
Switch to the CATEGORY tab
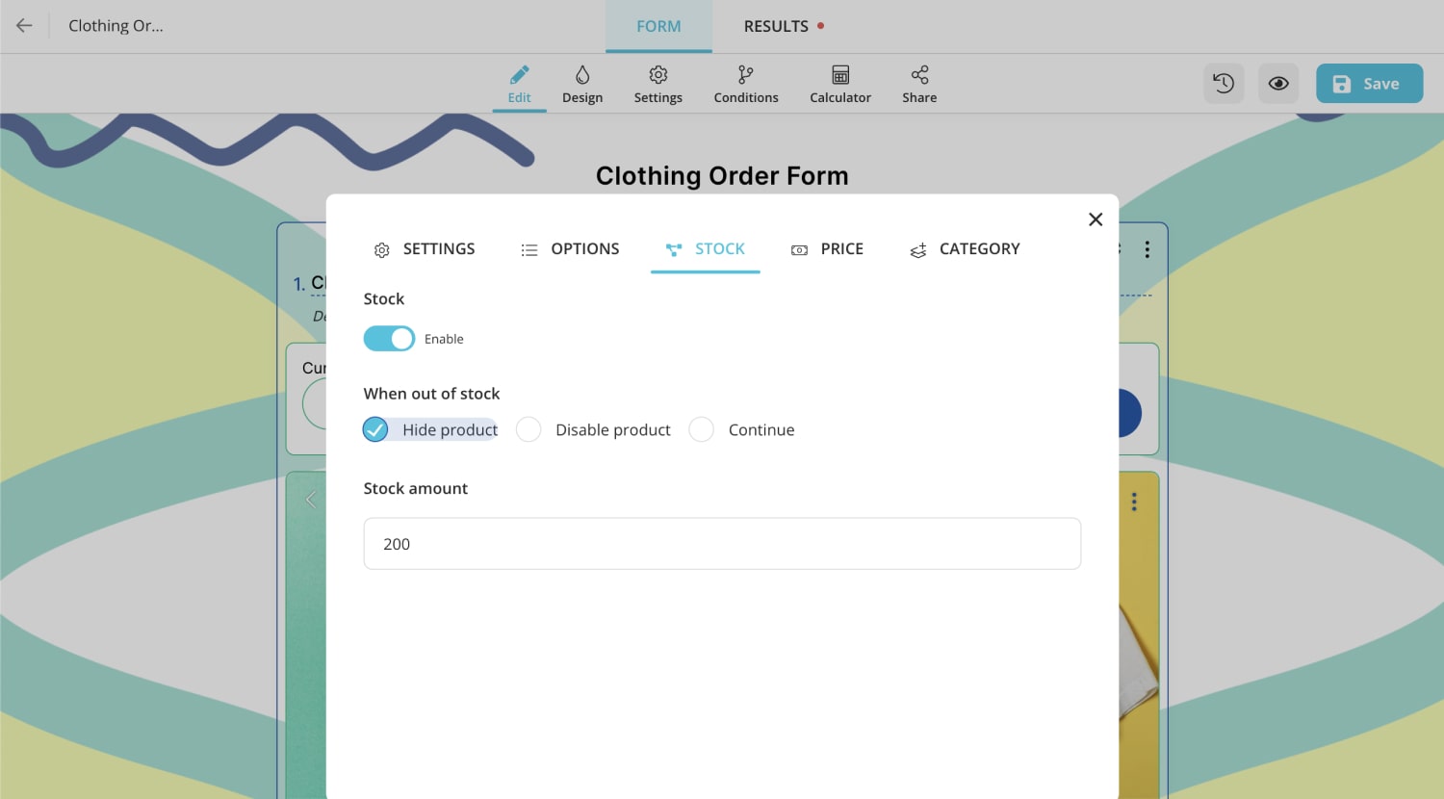click(964, 248)
